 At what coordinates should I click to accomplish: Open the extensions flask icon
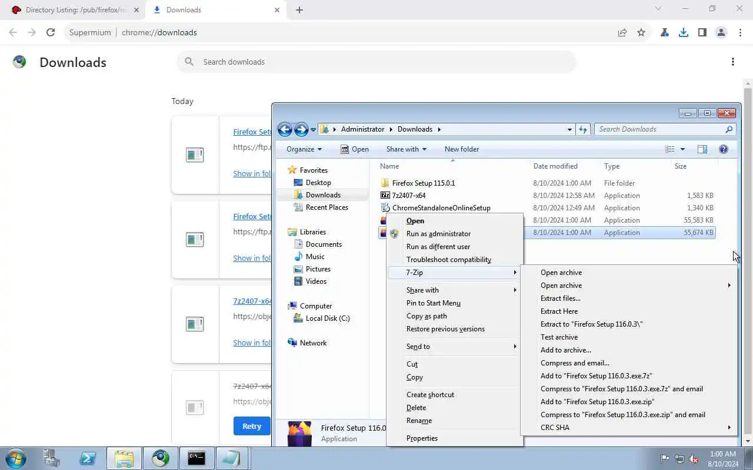(x=665, y=32)
